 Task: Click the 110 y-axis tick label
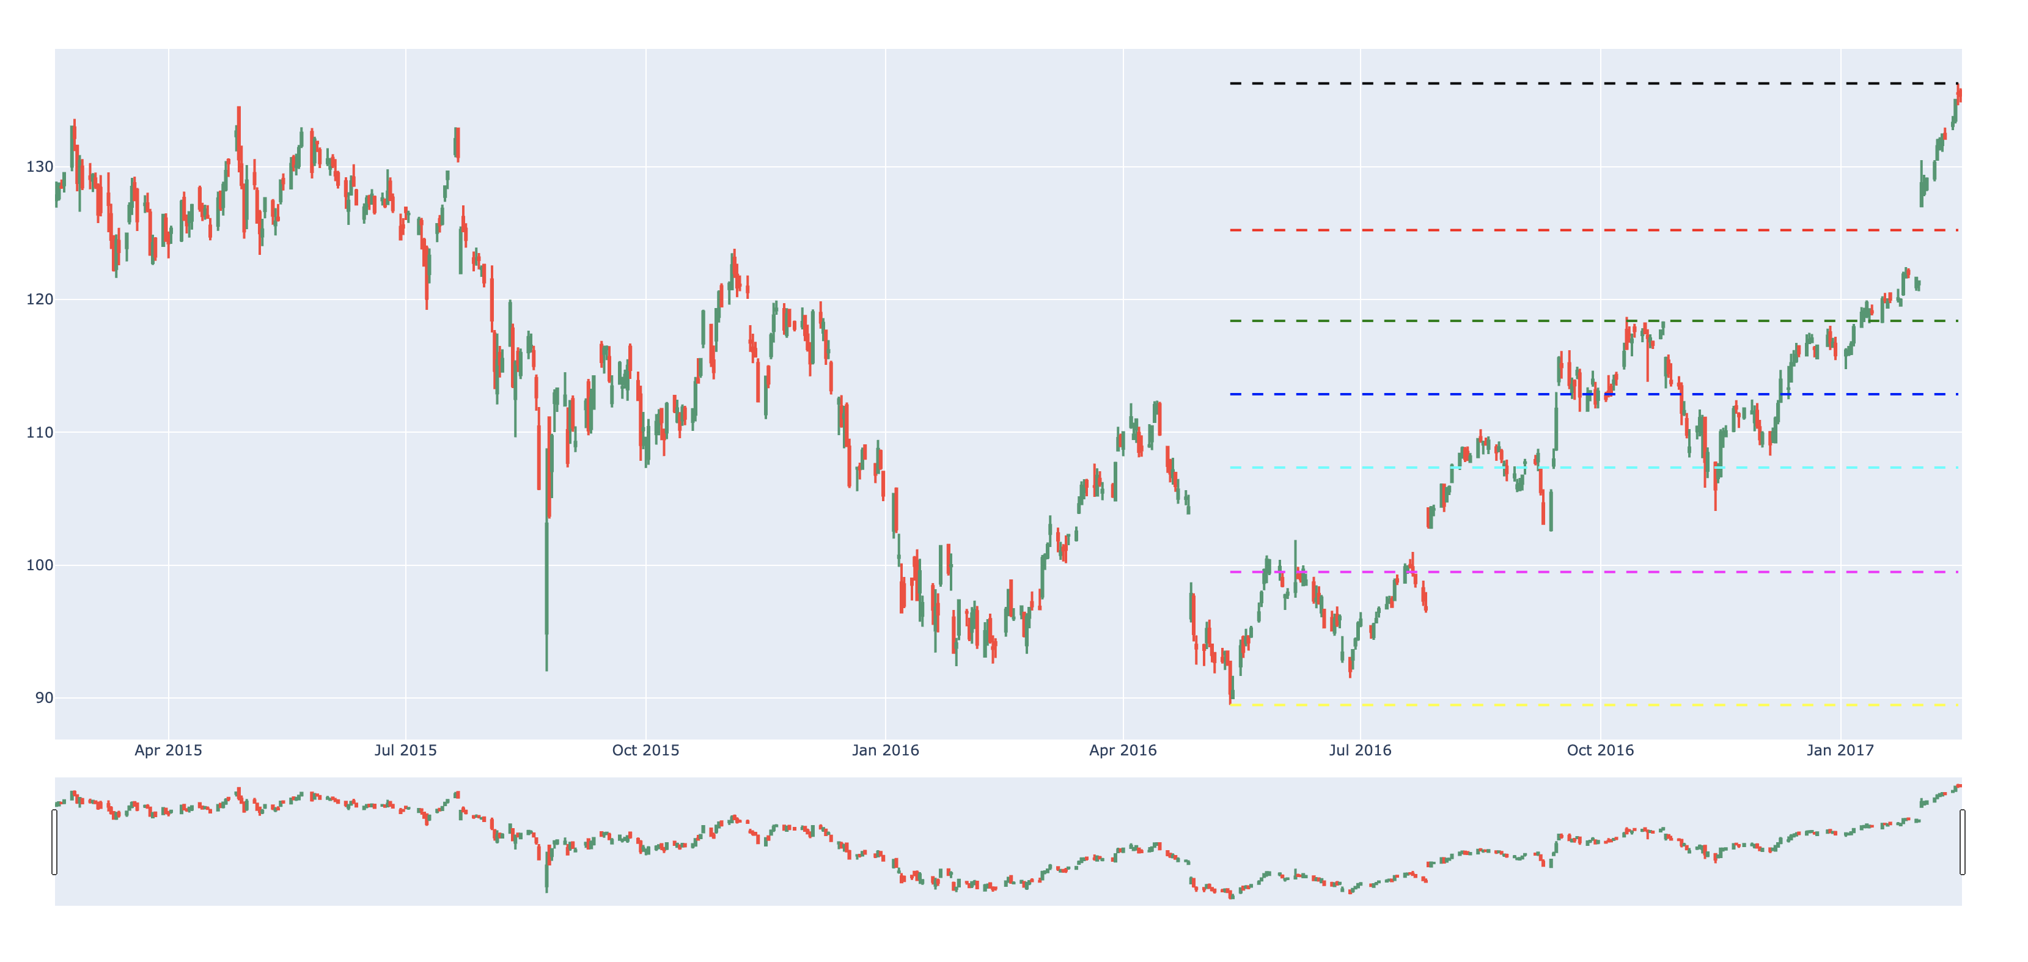coord(39,432)
